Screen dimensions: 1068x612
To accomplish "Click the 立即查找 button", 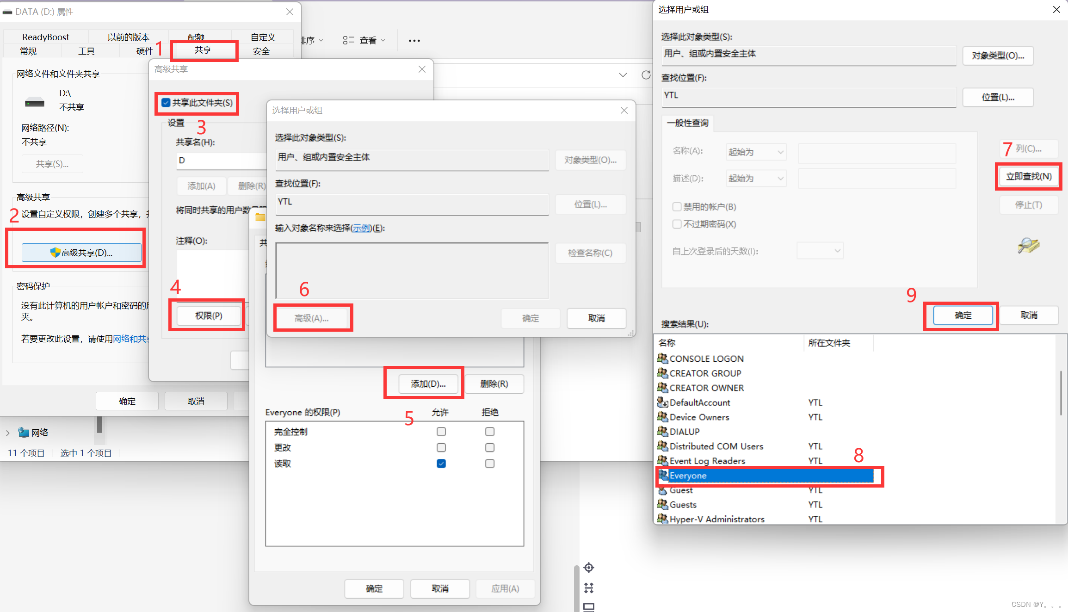I will tap(1028, 176).
